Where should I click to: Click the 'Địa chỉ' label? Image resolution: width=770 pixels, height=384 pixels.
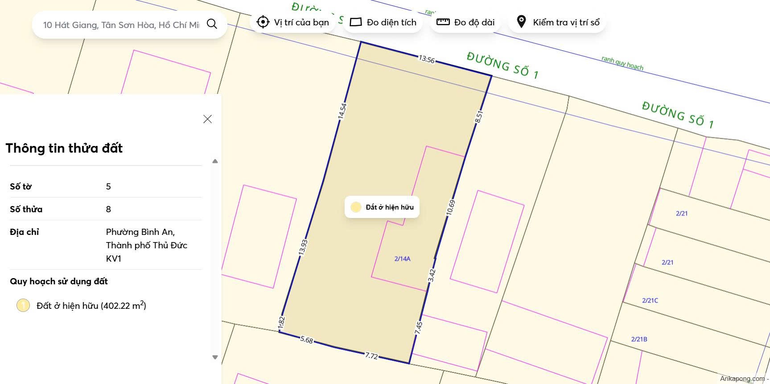pyautogui.click(x=25, y=232)
